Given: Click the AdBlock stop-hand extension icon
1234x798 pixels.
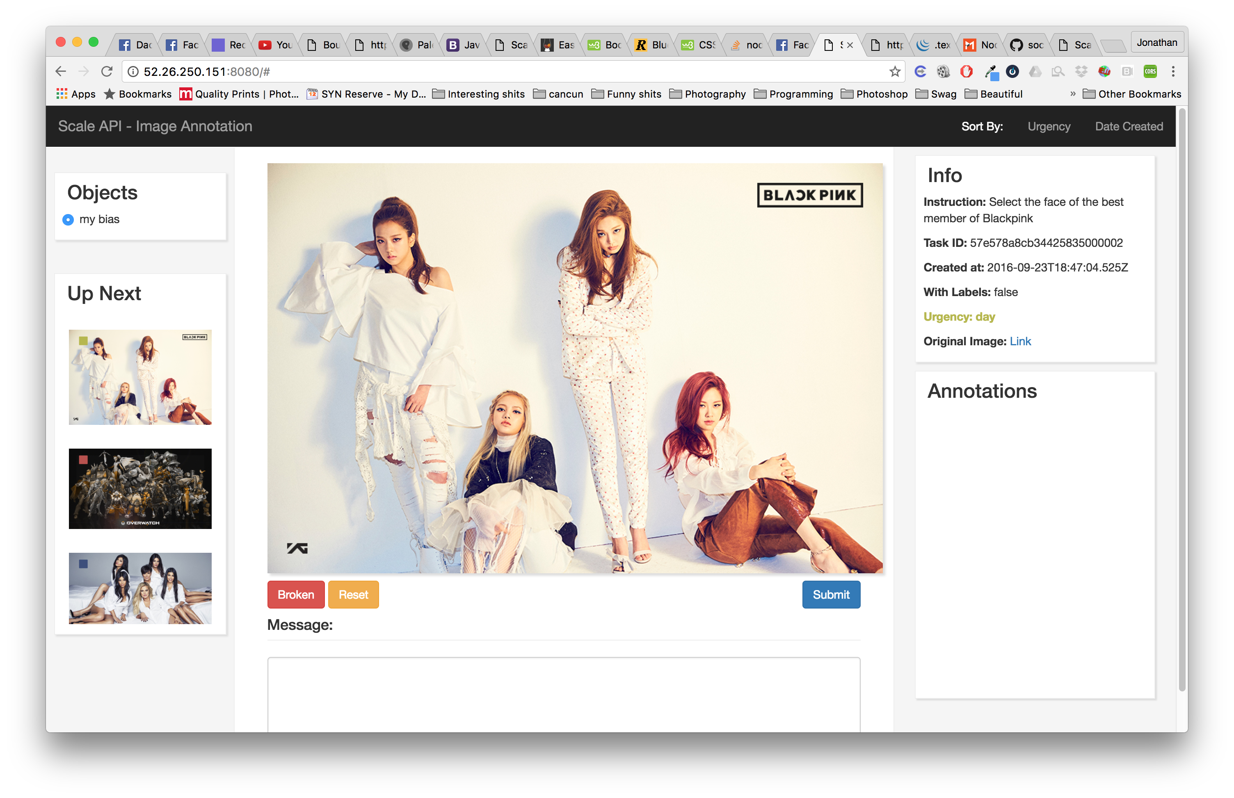Looking at the screenshot, I should pyautogui.click(x=966, y=71).
